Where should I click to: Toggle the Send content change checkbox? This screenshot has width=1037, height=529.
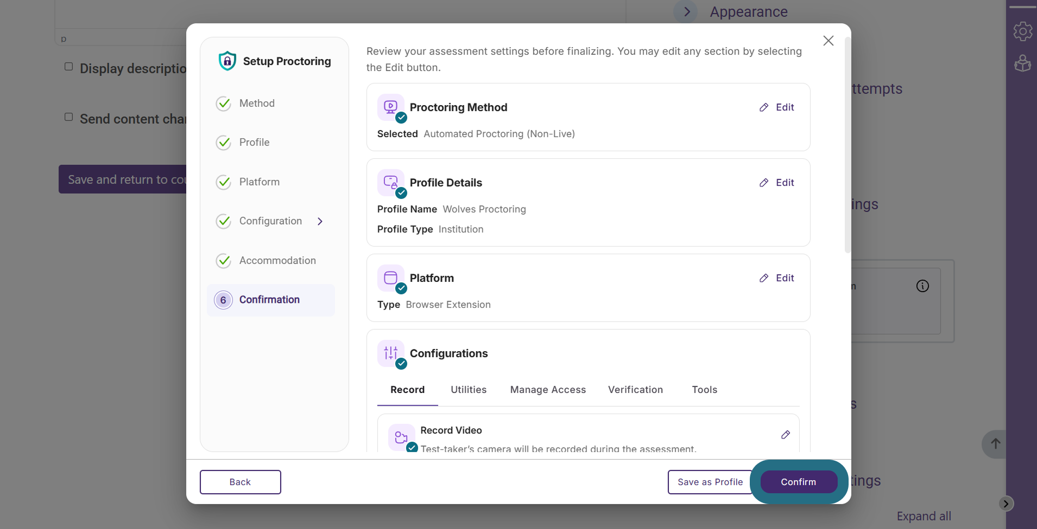click(69, 117)
